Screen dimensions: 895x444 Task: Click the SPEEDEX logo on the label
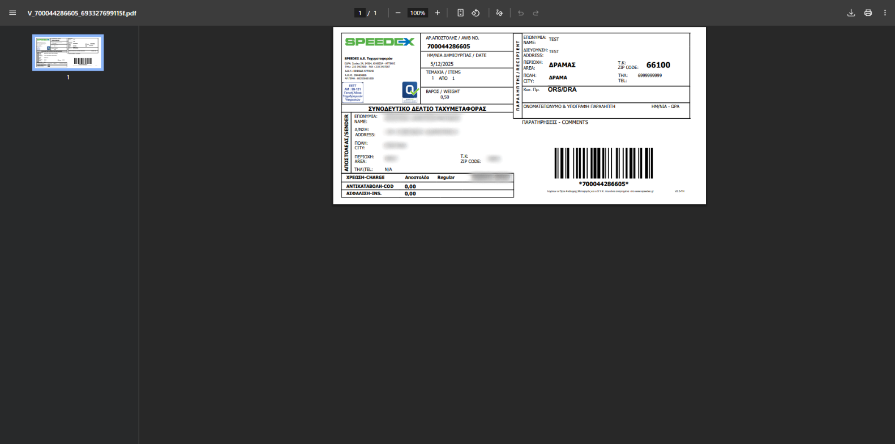click(x=379, y=42)
